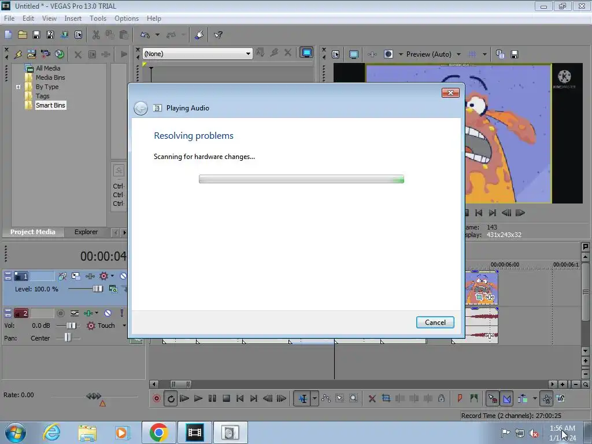
Task: Select the Envelope Edit tool
Action: click(326, 398)
